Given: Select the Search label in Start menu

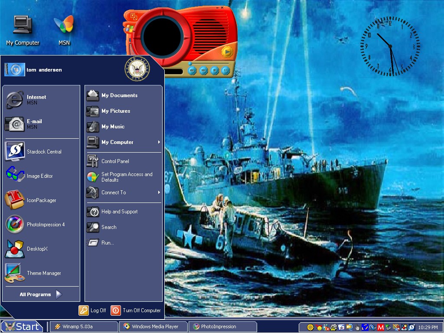Looking at the screenshot, I should point(109,227).
